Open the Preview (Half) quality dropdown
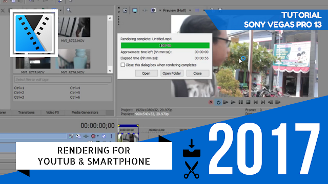Image resolution: width=328 pixels, height=184 pixels. point(190,10)
